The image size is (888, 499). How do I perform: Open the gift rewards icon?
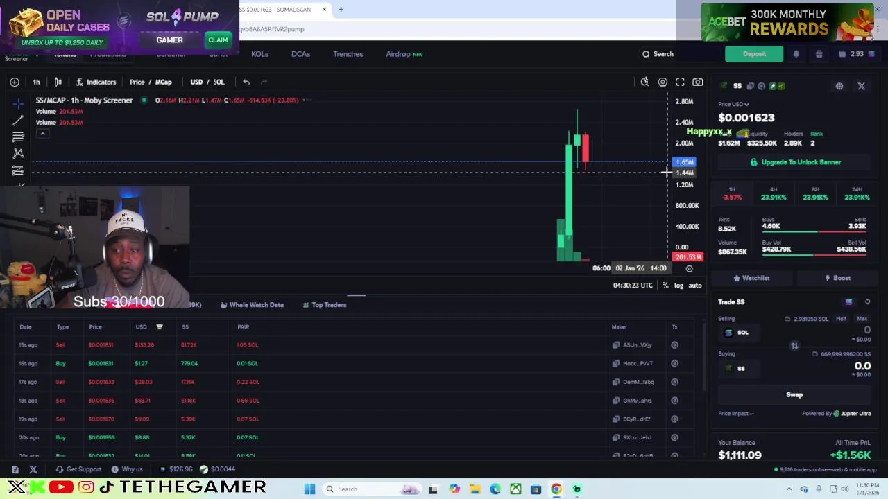click(x=819, y=54)
